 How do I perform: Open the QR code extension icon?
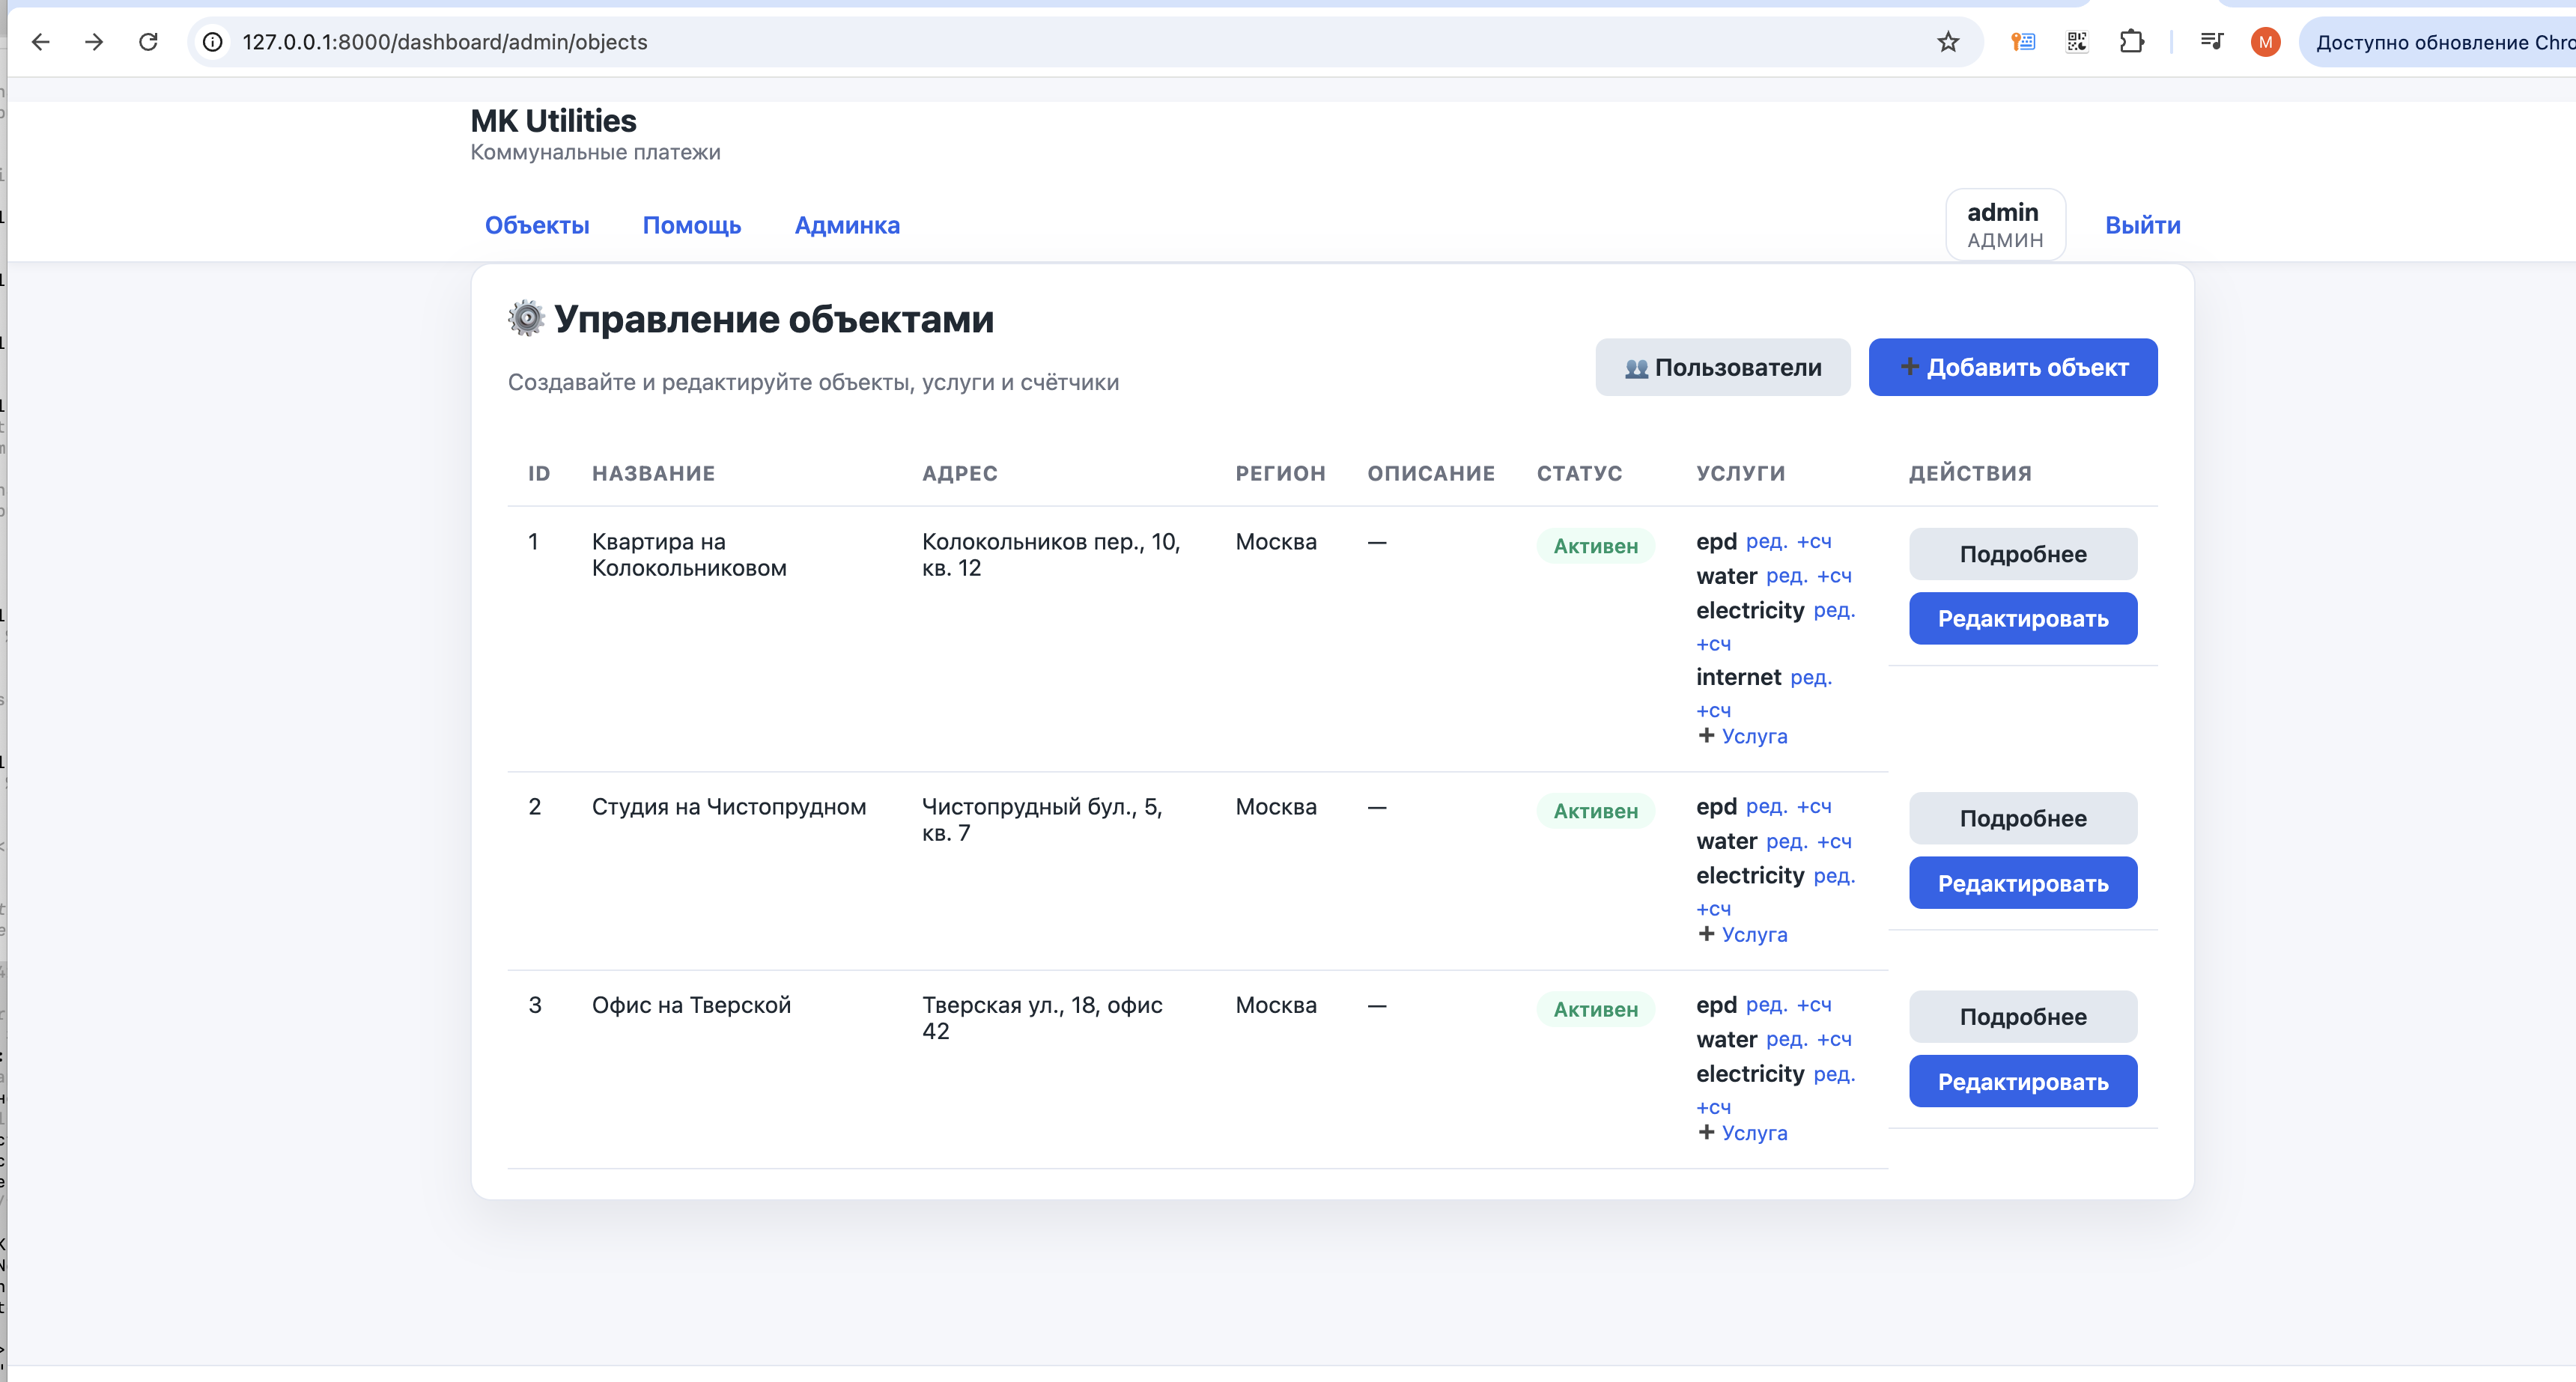2077,42
